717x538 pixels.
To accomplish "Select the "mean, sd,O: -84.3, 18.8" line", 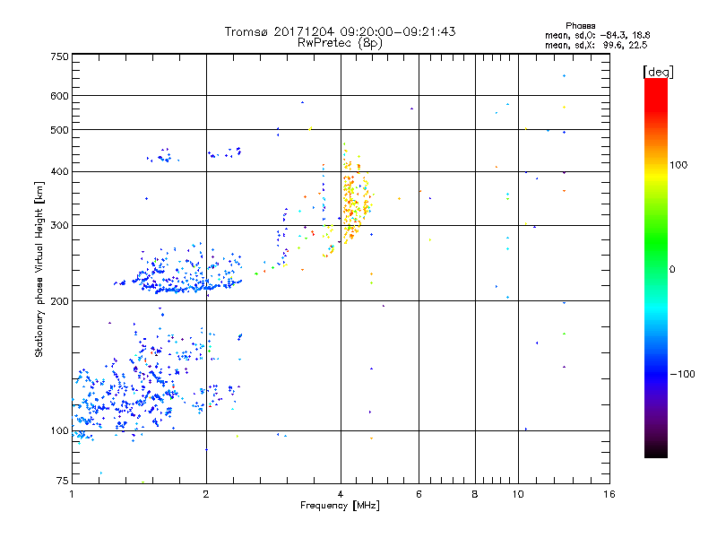I will tap(597, 35).
